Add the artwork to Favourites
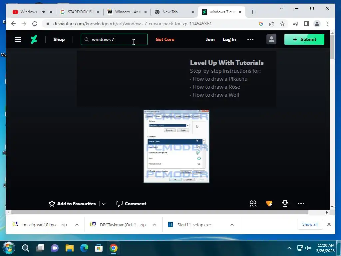Viewport: 341px width, 256px height. click(72, 204)
